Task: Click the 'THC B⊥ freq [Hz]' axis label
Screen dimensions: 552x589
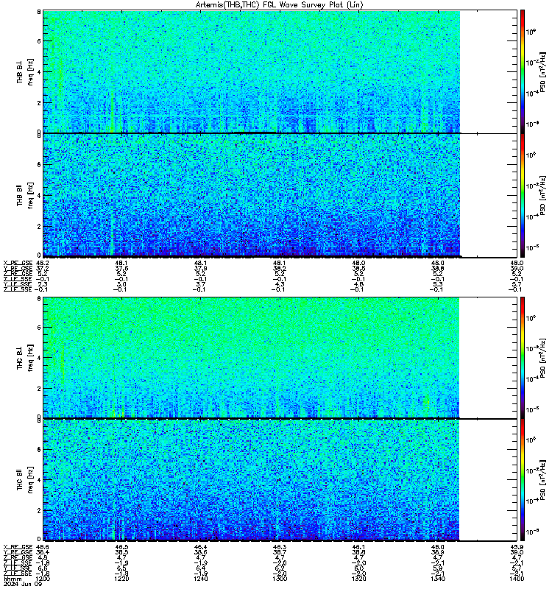Action: point(25,358)
